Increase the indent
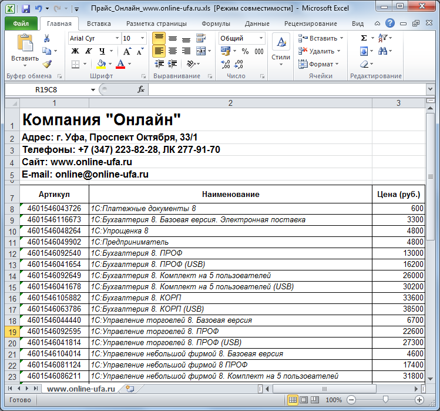This screenshot has height=411, width=440. click(x=172, y=64)
